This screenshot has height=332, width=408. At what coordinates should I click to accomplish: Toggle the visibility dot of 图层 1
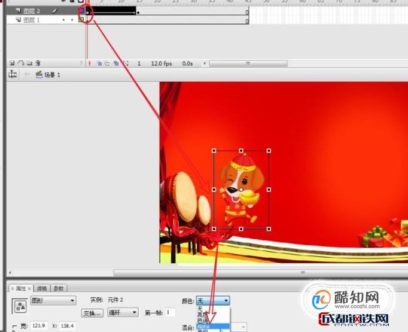pyautogui.click(x=63, y=20)
